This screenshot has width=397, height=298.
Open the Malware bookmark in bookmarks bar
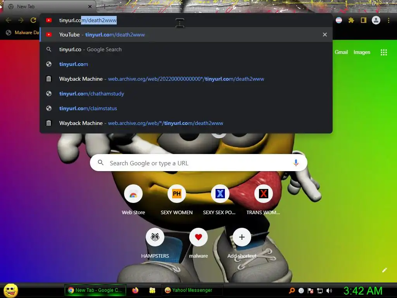coord(23,33)
